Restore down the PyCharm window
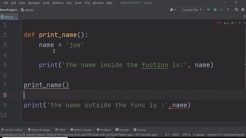Screen dimensions: 246x138 (236, 3)
